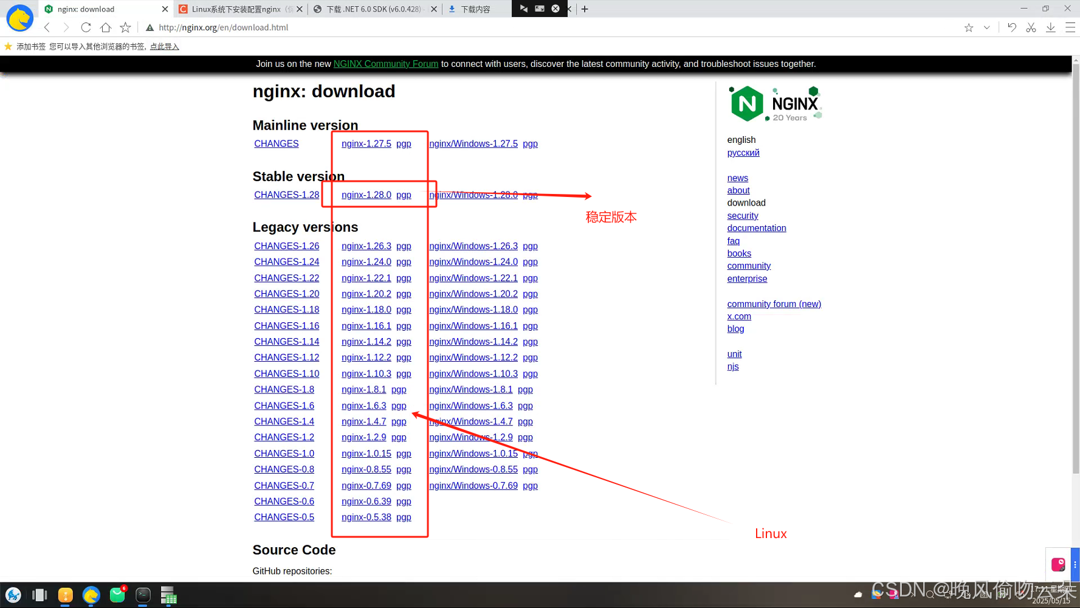Download nginx/Windows-1.27.5
The image size is (1080, 608).
tap(473, 143)
